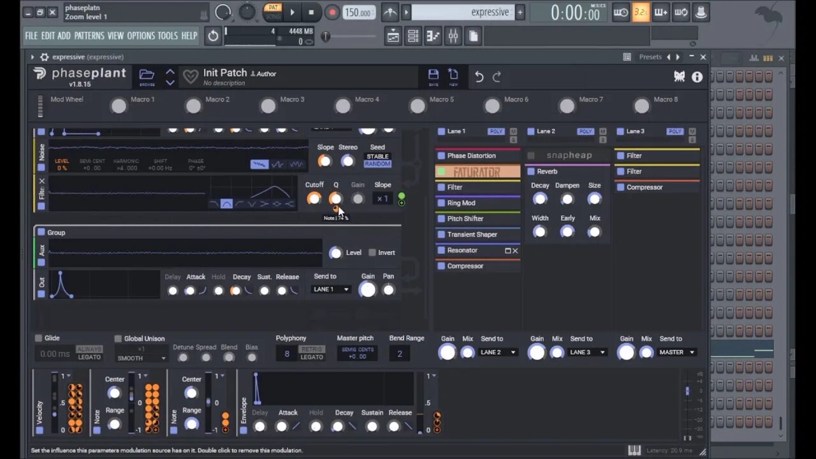Click the Presets button in wrapper header
This screenshot has height=459, width=816.
coord(650,57)
